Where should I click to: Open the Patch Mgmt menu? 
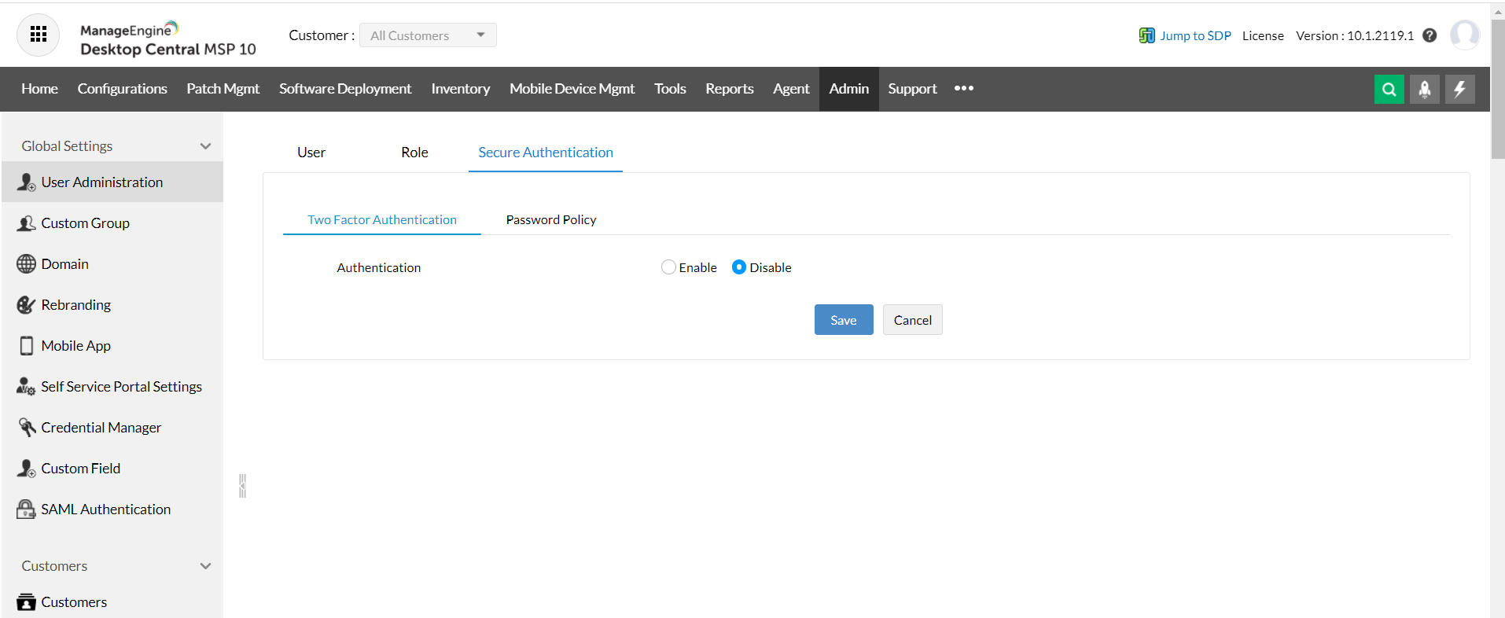223,89
